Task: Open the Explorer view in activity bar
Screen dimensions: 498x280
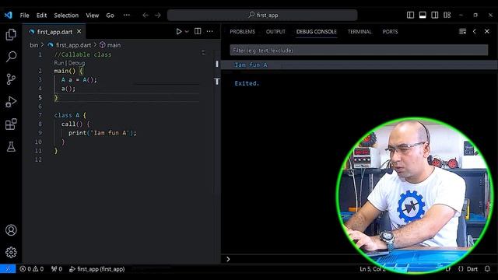Action: click(11, 34)
